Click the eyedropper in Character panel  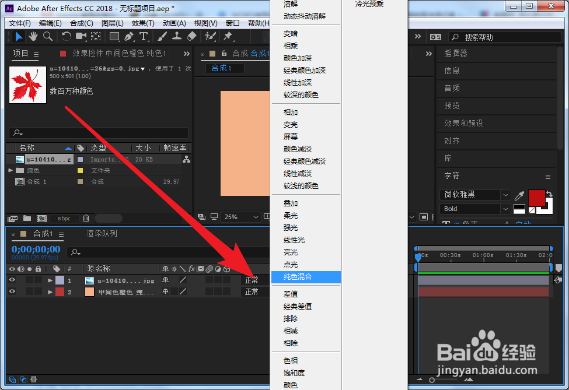point(519,195)
